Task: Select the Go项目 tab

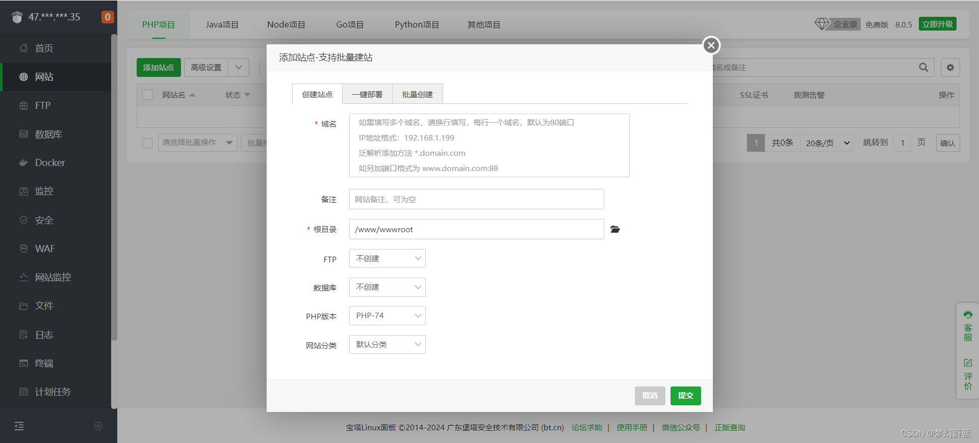Action: pos(350,24)
